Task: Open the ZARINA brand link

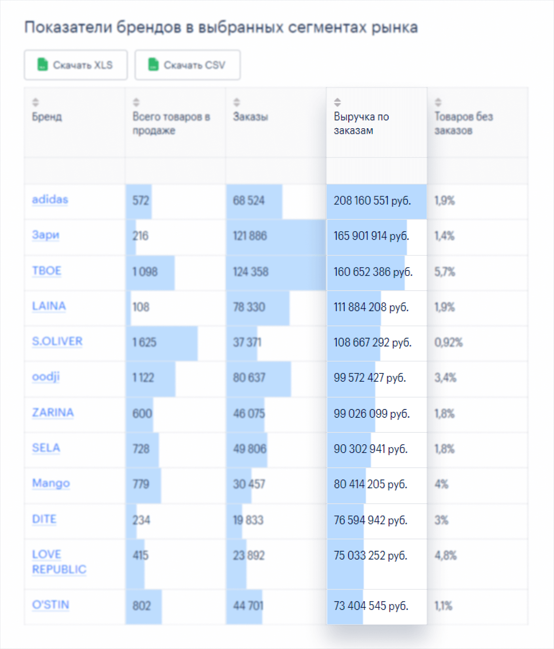Action: tap(53, 413)
